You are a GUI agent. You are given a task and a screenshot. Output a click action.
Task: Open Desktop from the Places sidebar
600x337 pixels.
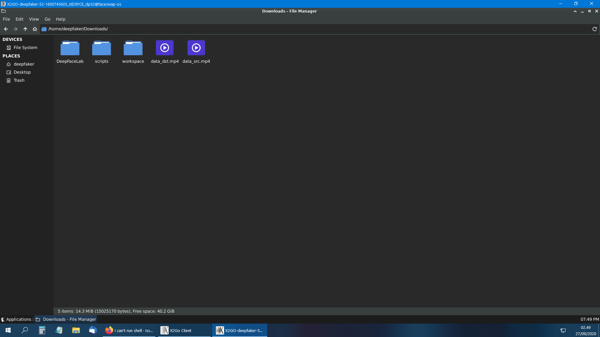[22, 72]
